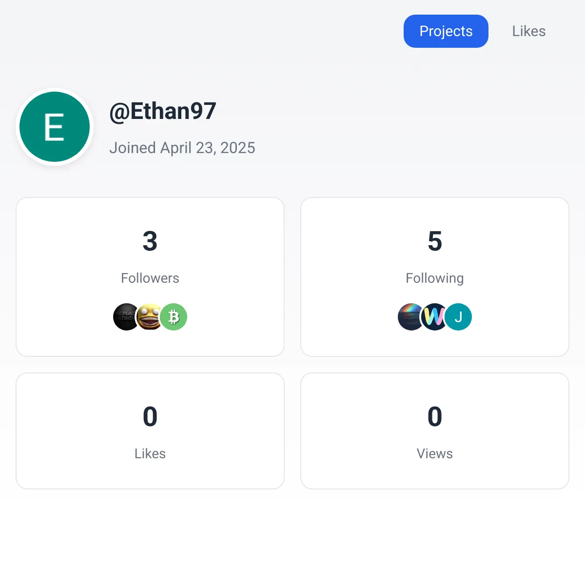Open the colorful W following avatar

434,317
